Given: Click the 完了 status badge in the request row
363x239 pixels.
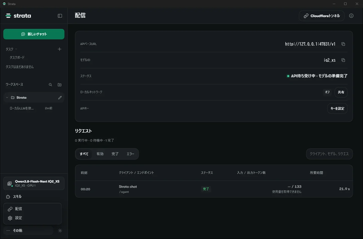Looking at the screenshot, I should pyautogui.click(x=206, y=189).
